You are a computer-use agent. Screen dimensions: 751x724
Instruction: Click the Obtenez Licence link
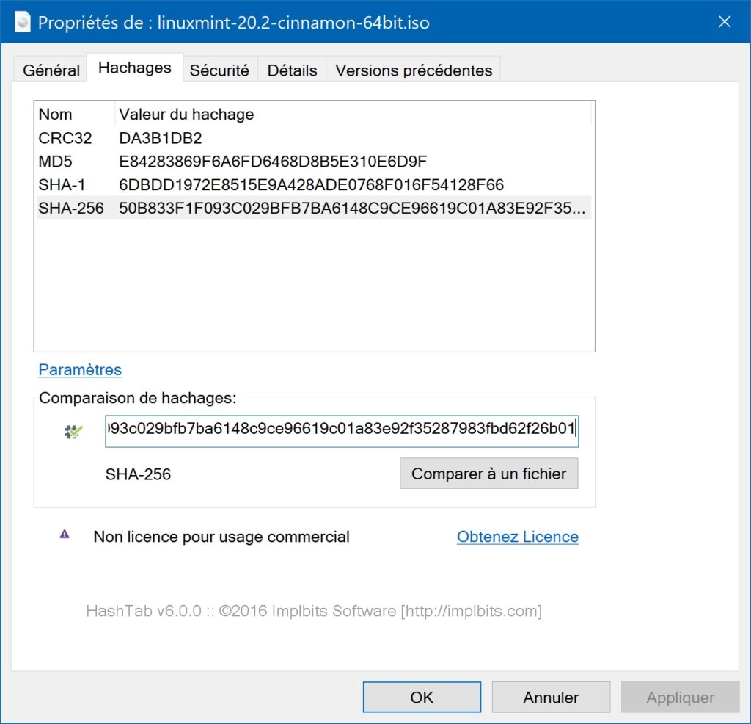point(517,537)
